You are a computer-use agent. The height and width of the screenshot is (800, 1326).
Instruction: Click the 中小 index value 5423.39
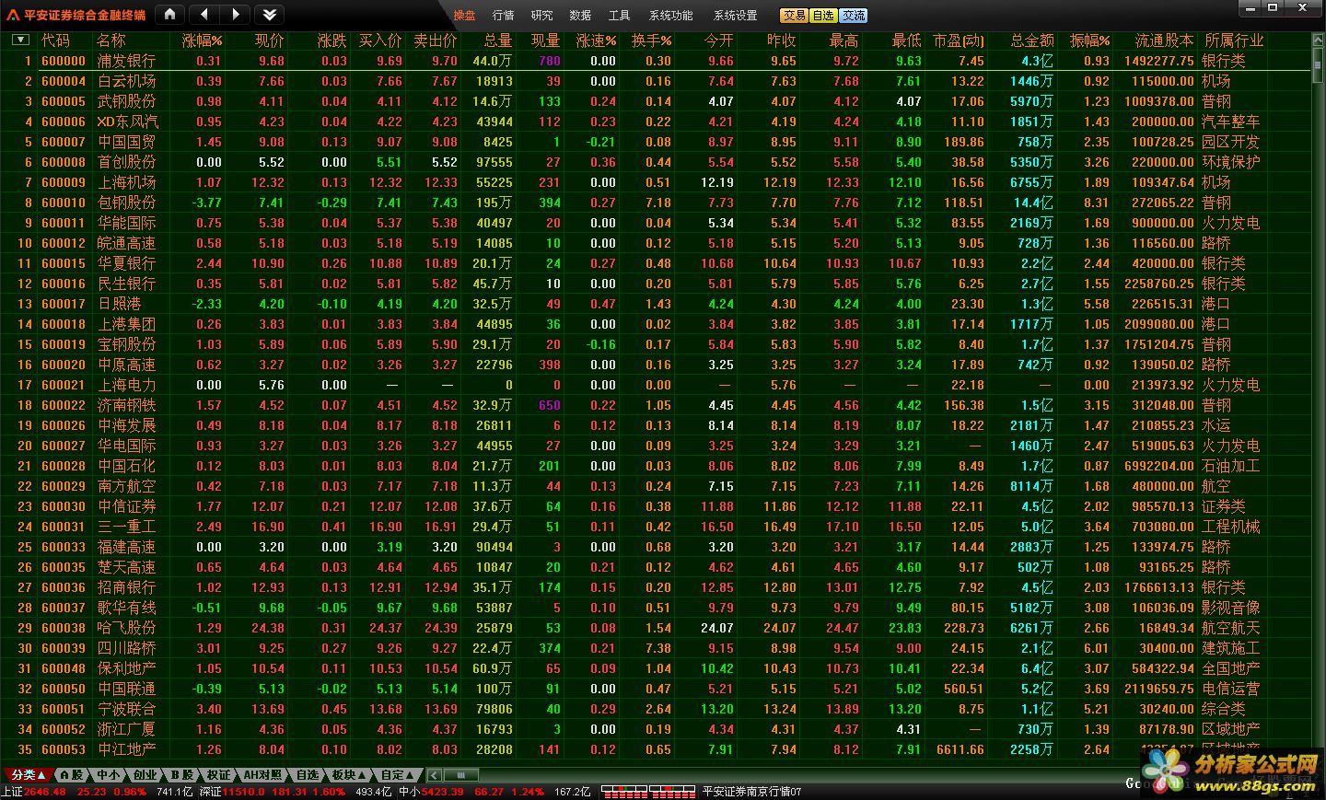point(442,792)
